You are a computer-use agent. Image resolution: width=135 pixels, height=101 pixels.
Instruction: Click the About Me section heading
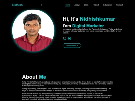pos(34,77)
